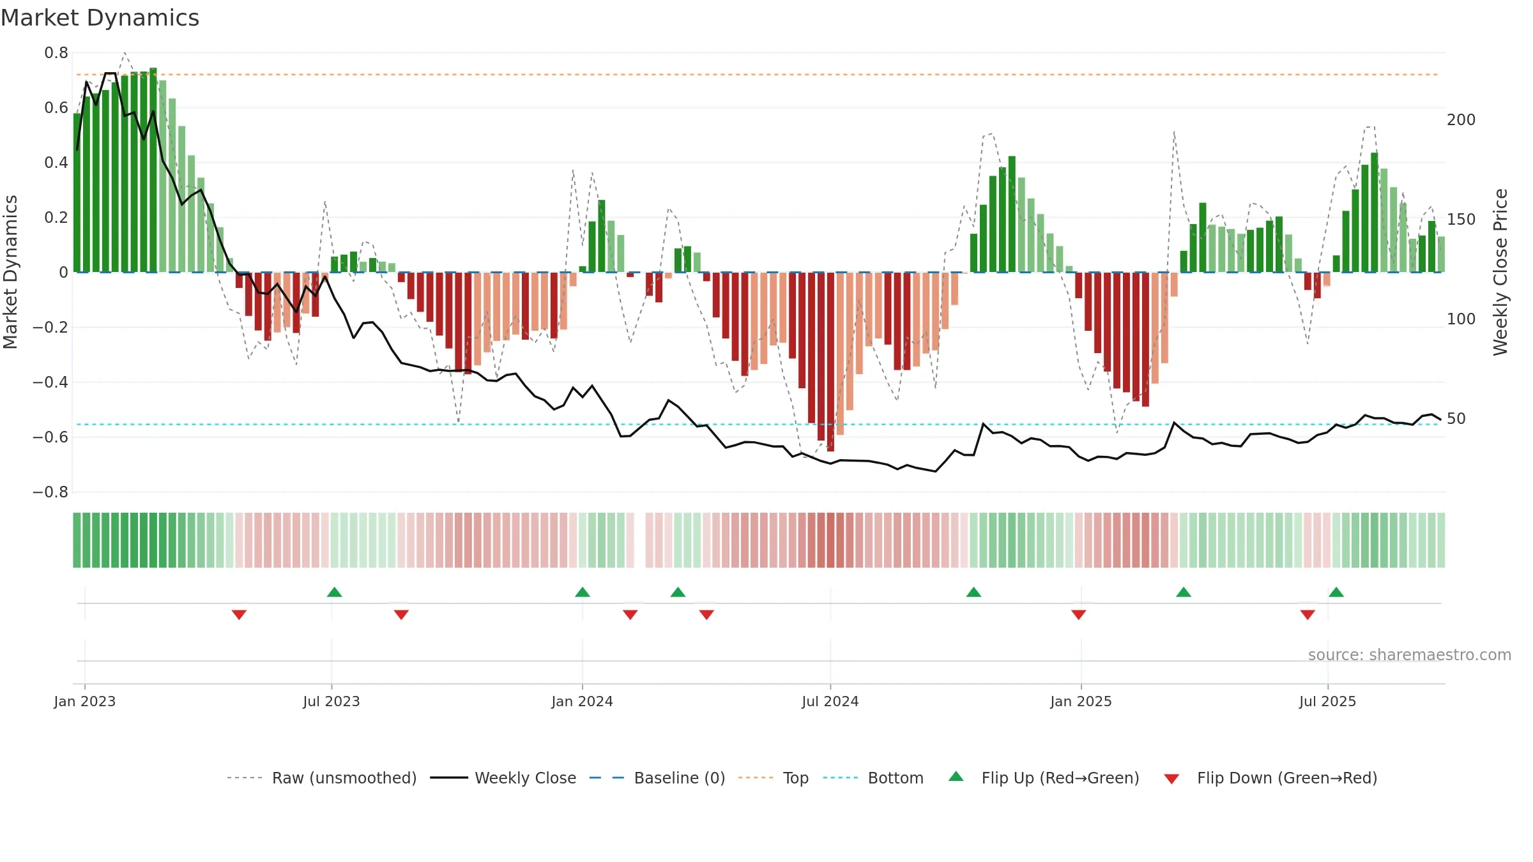1533x862 pixels.
Task: Click the −0.4 tick on left axis
Action: (x=50, y=382)
